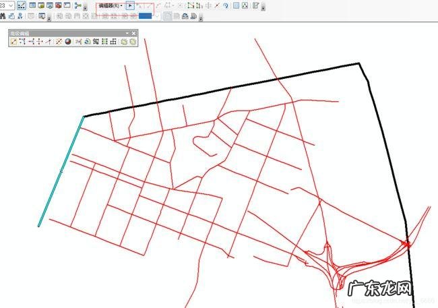This screenshot has width=438, height=308.
Task: Select the cyan highlighted line segment
Action: [x=61, y=171]
